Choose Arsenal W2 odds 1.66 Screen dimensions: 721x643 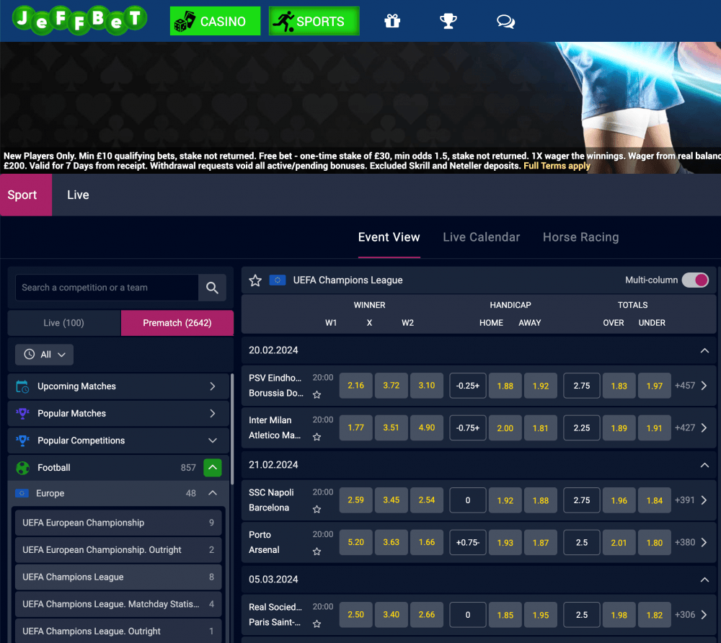pos(427,542)
